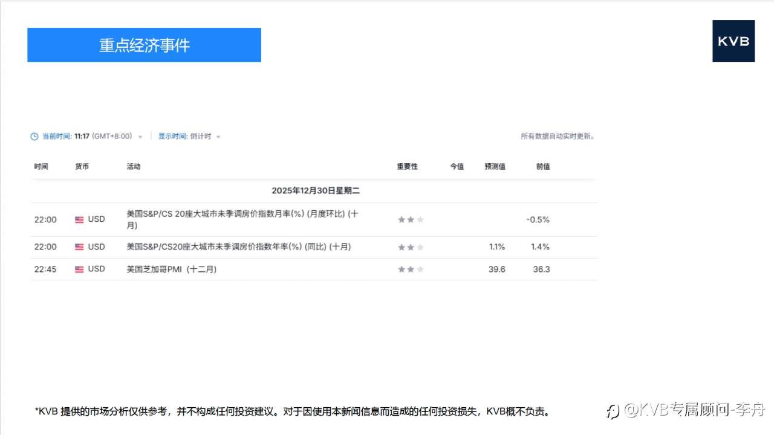
Task: Expand the dropdown arrow after 倒计时
Action: 219,136
